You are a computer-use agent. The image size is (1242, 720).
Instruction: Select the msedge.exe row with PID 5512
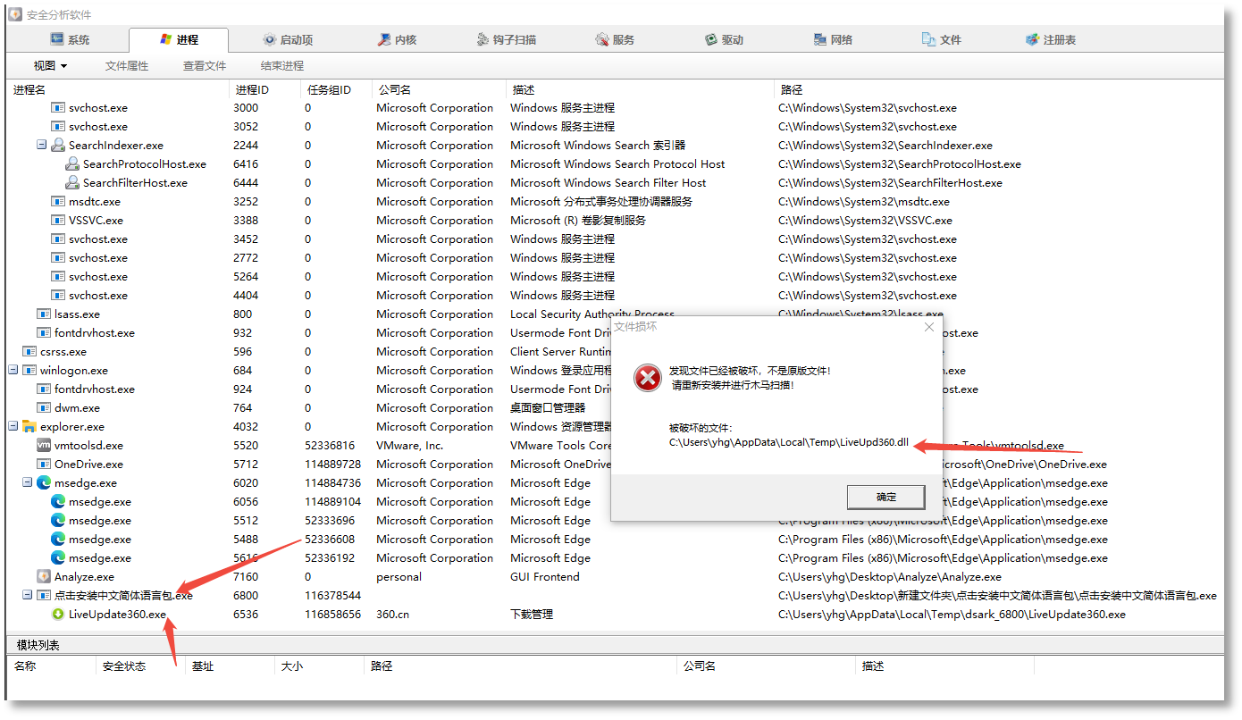coord(615,520)
